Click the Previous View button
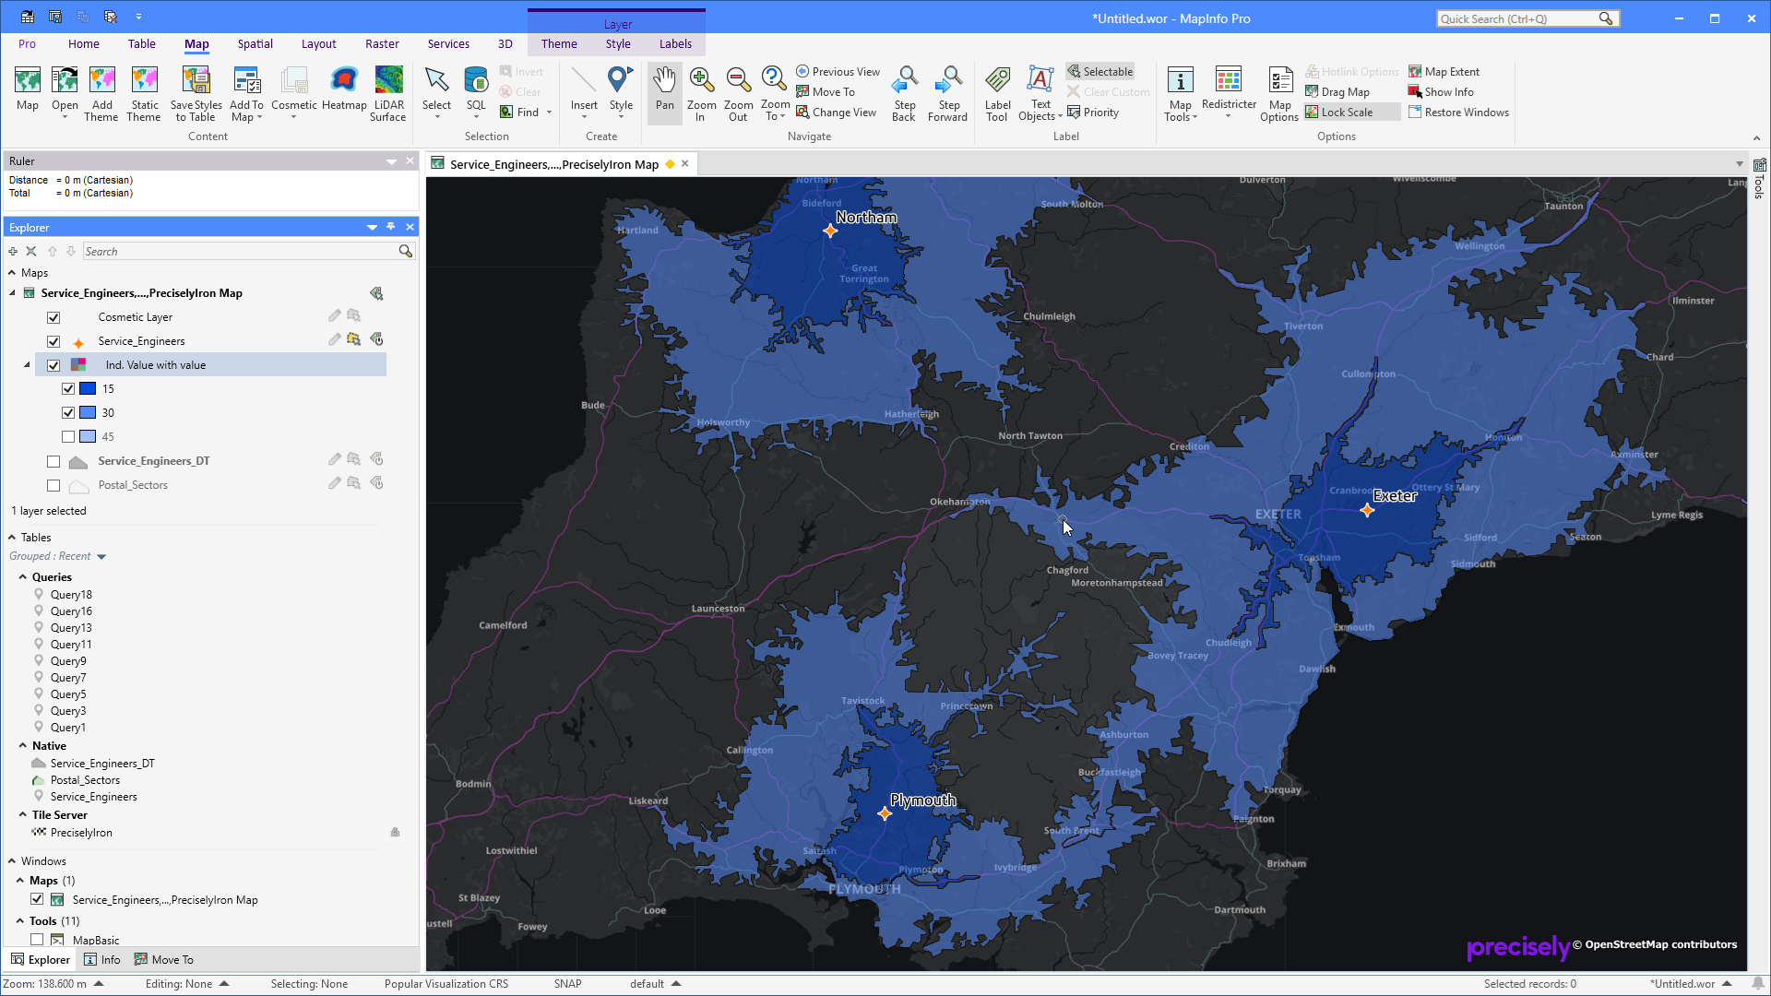Screen dimensions: 1771x996 tap(838, 72)
